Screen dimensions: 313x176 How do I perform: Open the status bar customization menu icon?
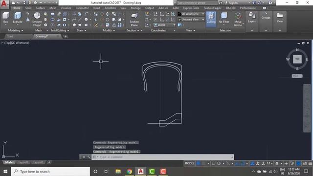pos(310,163)
